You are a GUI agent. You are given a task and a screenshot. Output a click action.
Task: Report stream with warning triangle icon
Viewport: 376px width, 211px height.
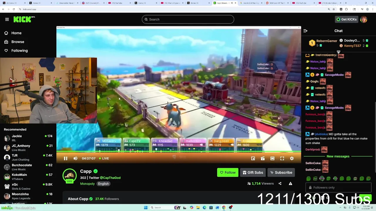point(290,184)
